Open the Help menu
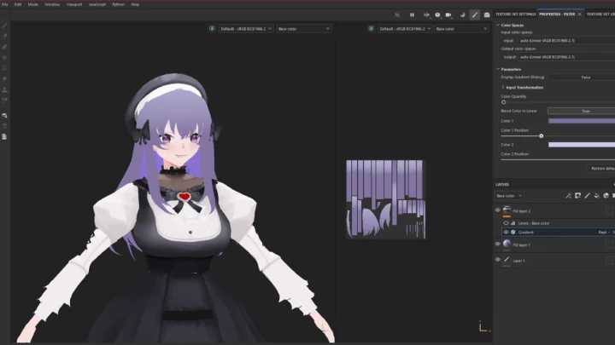The width and height of the screenshot is (615, 345). click(x=135, y=4)
